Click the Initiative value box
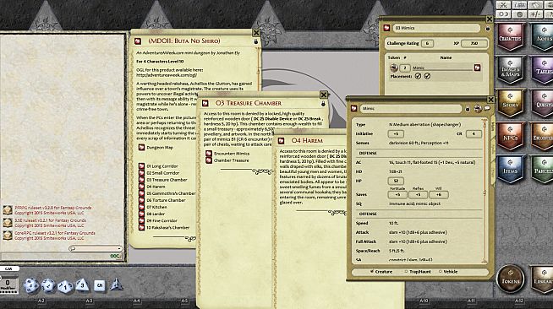This screenshot has width=553, height=309. pos(396,133)
